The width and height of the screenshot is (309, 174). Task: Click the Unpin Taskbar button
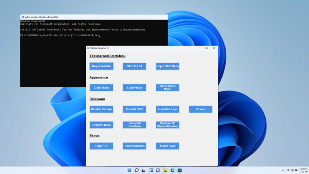coord(101,66)
